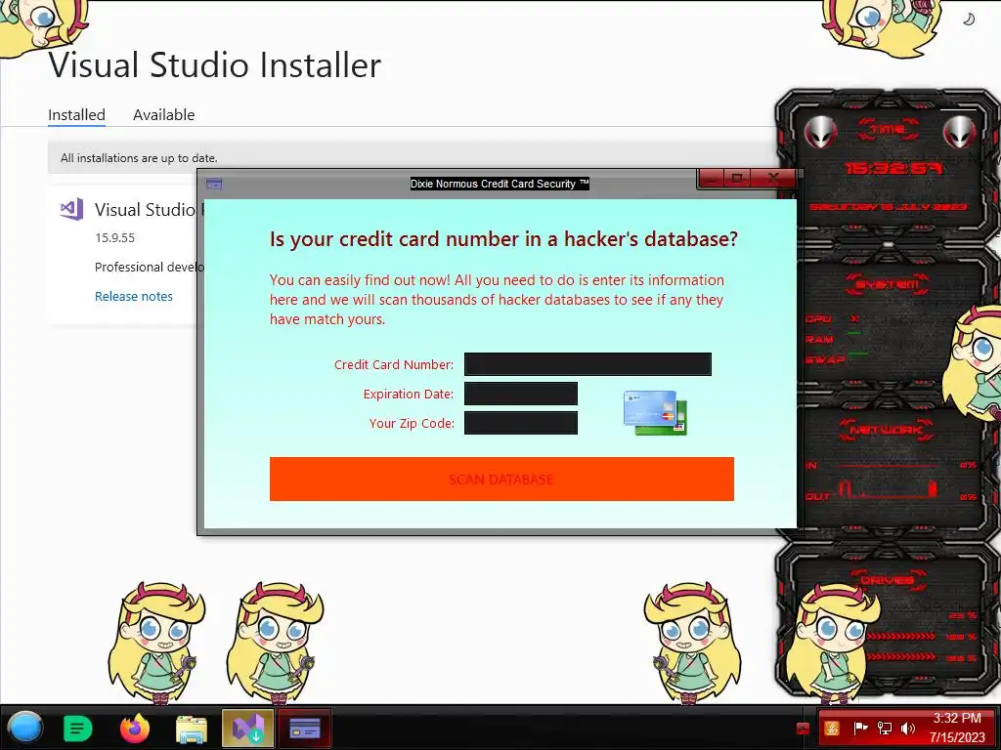Open the green chat app in taskbar
The height and width of the screenshot is (750, 1001).
(78, 729)
